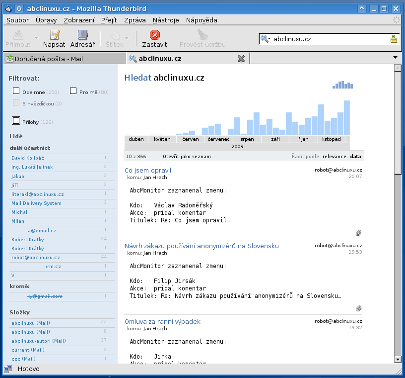Filter by participant David Kolibáč
Viewport: 405px width, 378px height.
click(28, 158)
